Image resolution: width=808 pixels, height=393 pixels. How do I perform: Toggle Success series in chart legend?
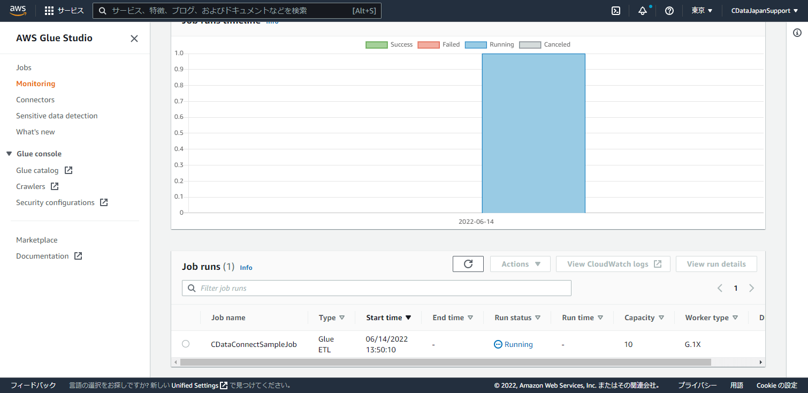coord(389,44)
